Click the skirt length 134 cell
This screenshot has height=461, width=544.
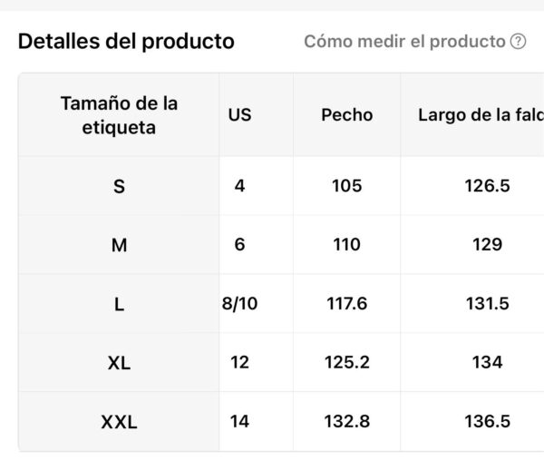488,362
